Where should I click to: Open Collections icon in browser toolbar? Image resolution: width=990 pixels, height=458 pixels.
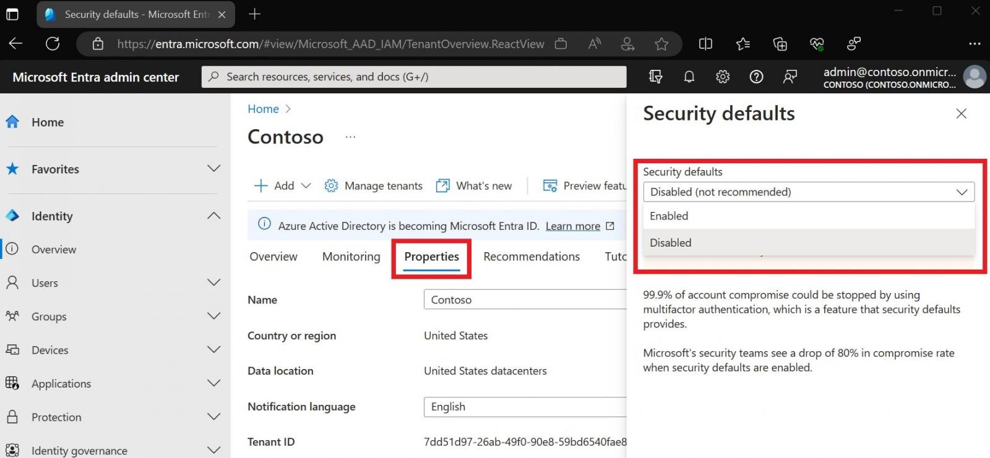click(x=780, y=44)
